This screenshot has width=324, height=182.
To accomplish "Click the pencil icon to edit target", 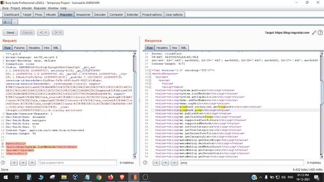I will pyautogui.click(x=314, y=32).
